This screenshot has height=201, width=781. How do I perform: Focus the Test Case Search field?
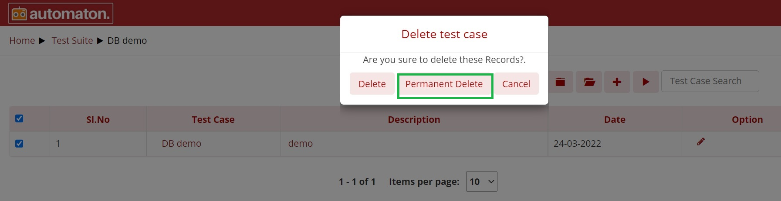click(710, 81)
